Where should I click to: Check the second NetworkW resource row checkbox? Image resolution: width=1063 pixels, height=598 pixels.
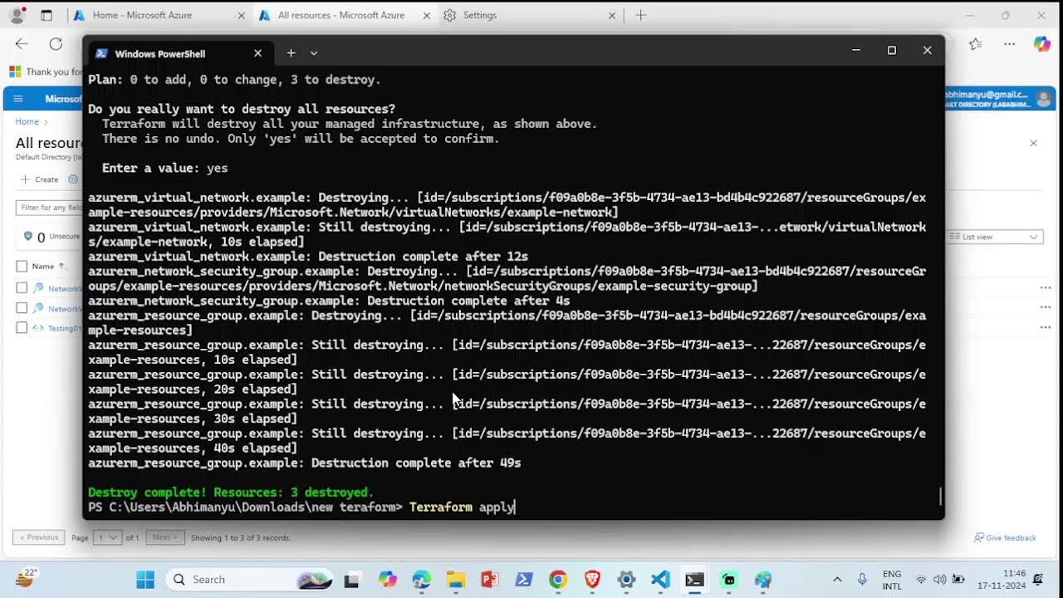[x=22, y=308]
